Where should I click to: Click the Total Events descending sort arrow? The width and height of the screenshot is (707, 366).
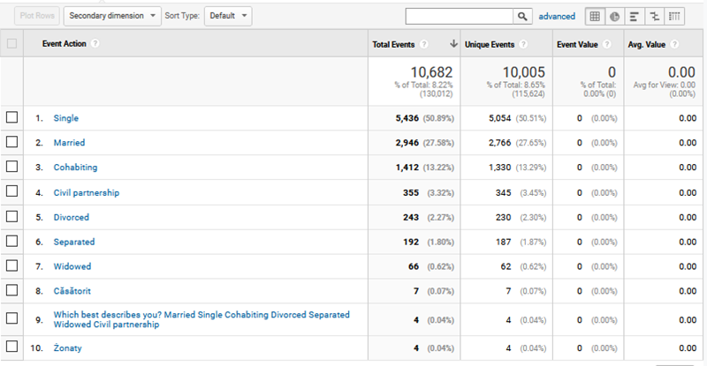pos(454,44)
